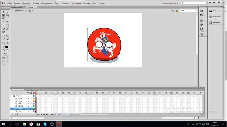Open the Color panel icon in dock
Image resolution: width=227 pixels, height=127 pixels.
201,11
